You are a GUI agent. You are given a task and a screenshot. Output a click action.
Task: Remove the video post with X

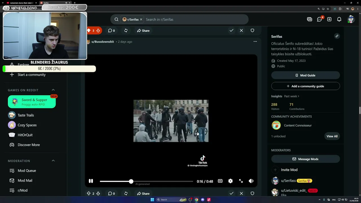tap(241, 193)
